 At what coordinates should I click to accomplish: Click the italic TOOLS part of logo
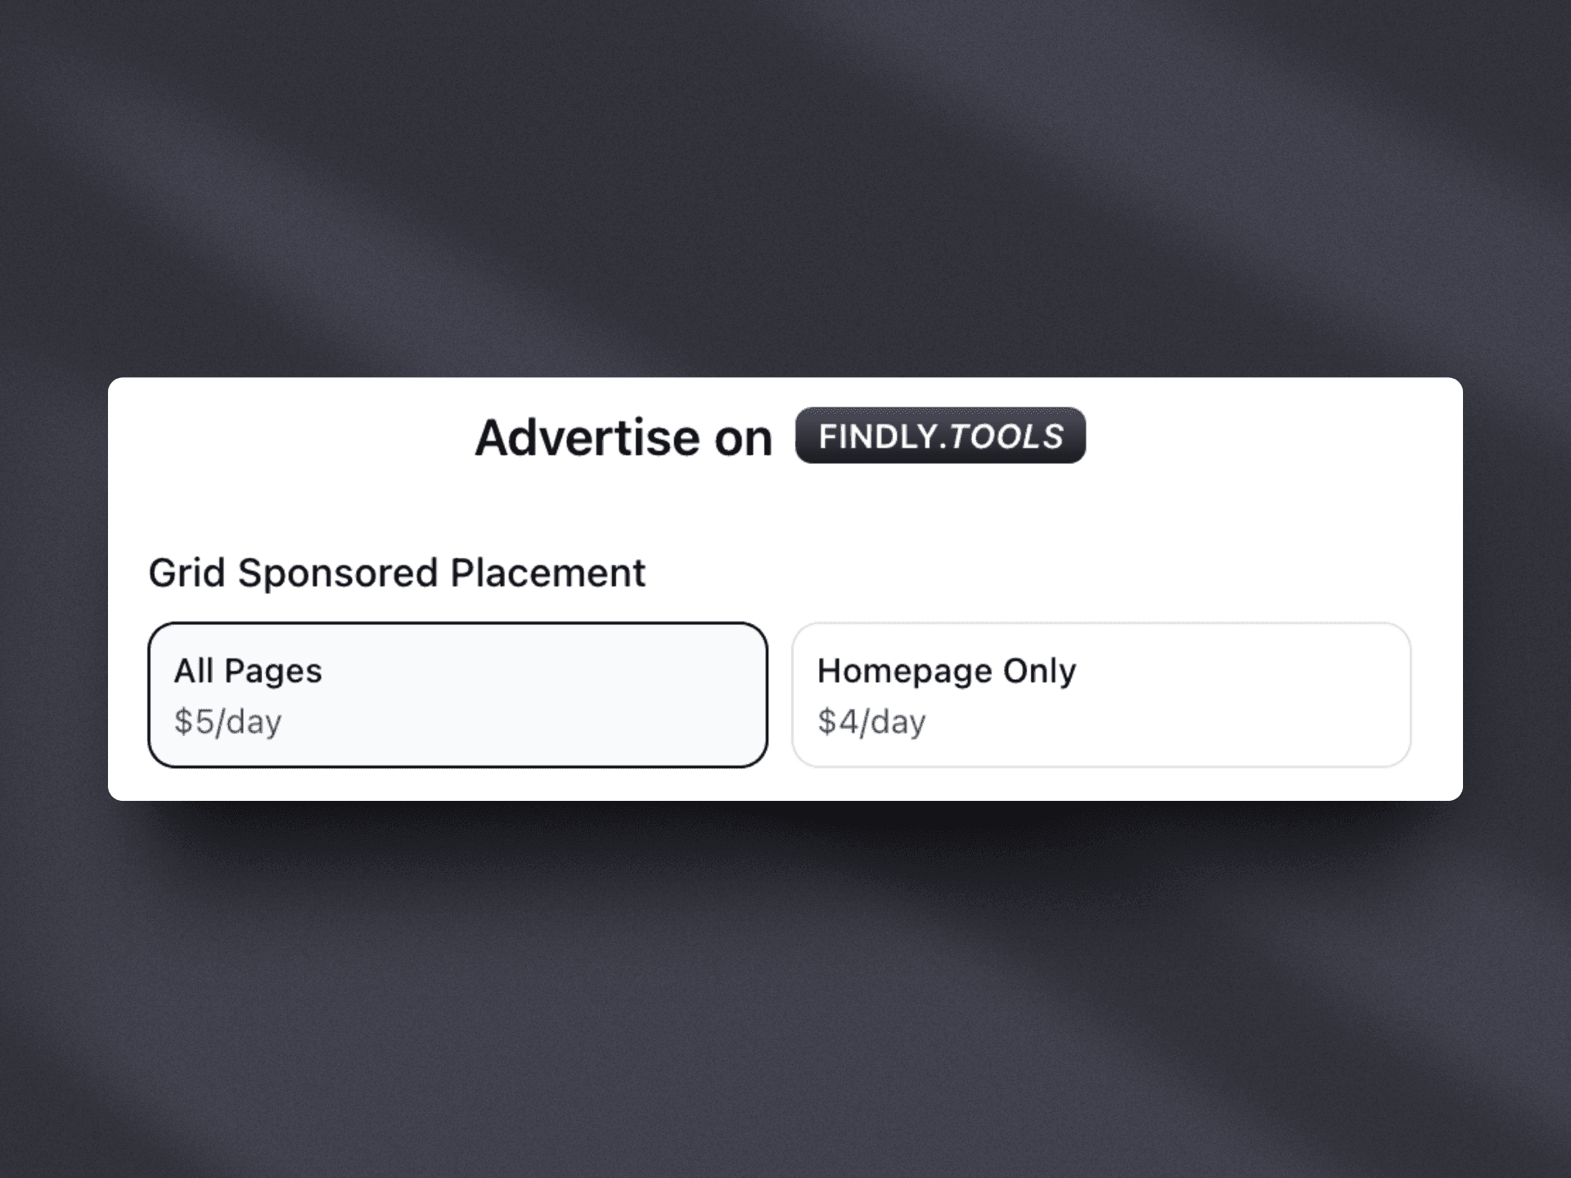coord(1006,436)
